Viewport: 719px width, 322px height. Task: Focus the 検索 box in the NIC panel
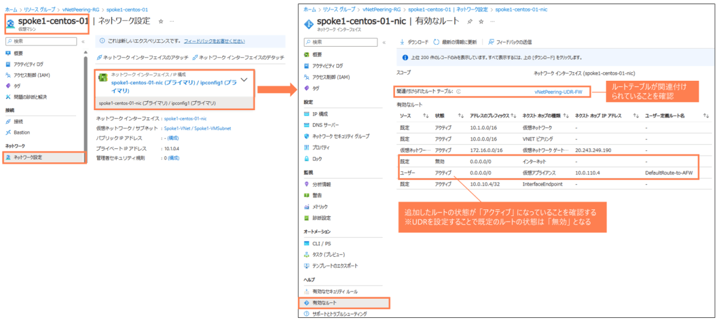(340, 42)
